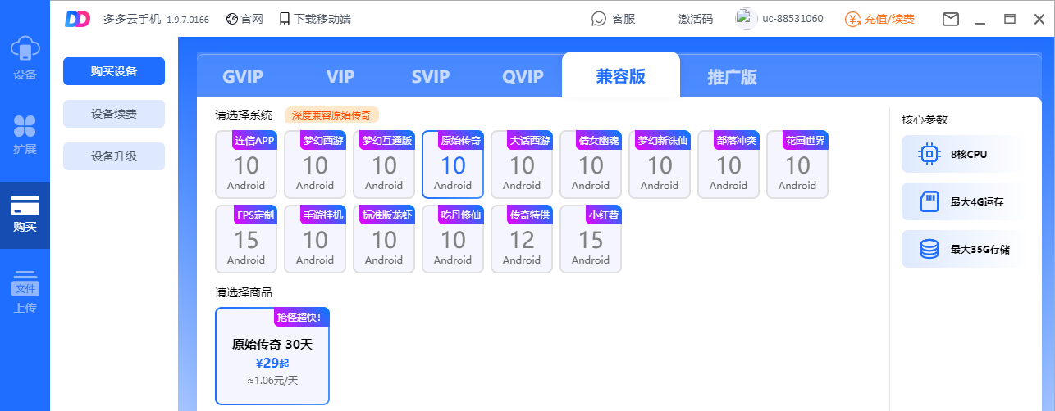Open the 上传 file upload sidebar section
1055x411 pixels.
click(x=25, y=291)
